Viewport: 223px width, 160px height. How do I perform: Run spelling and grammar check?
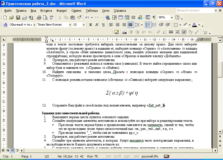[52, 18]
